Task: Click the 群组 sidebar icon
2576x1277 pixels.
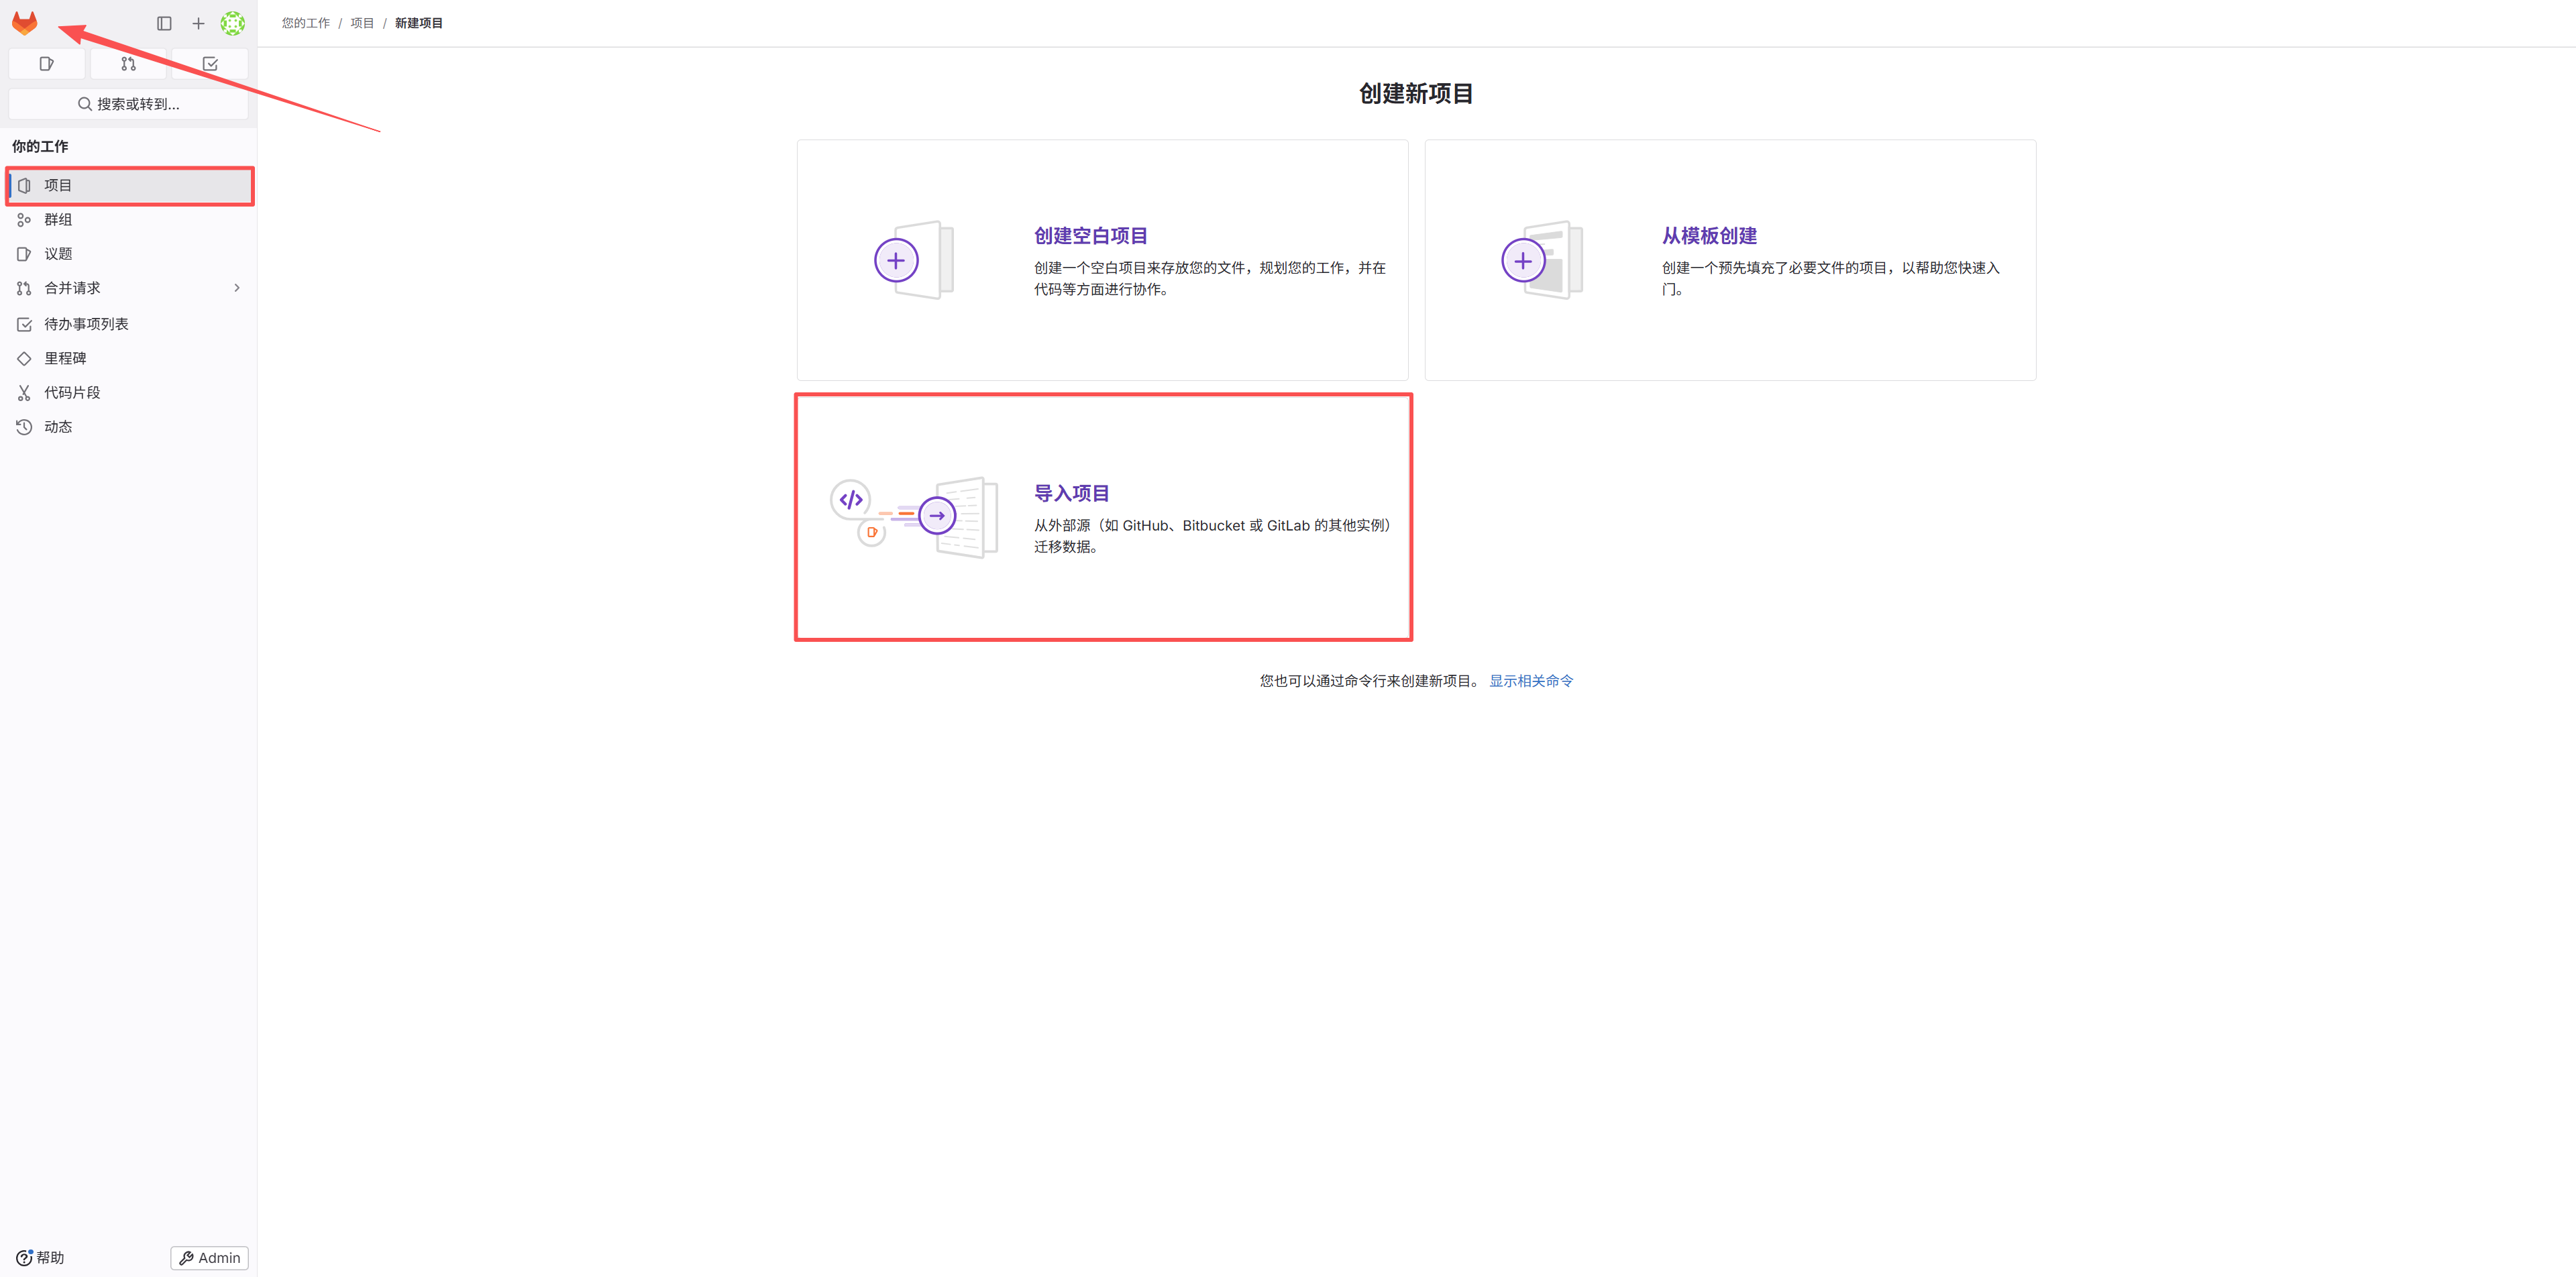Action: point(24,220)
